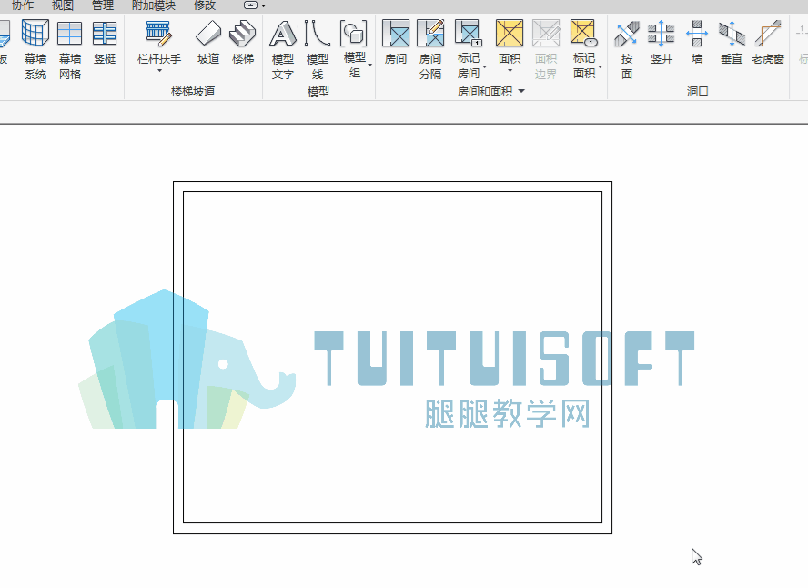Select the Room Separator tool (房间分隔)
The image size is (808, 588).
pos(430,49)
